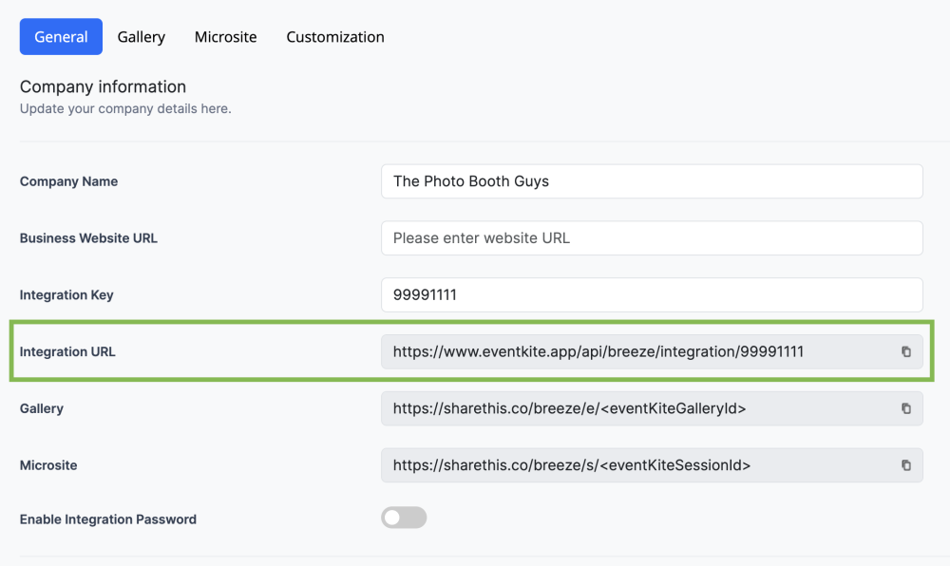Click the Integration URL text box

636,352
